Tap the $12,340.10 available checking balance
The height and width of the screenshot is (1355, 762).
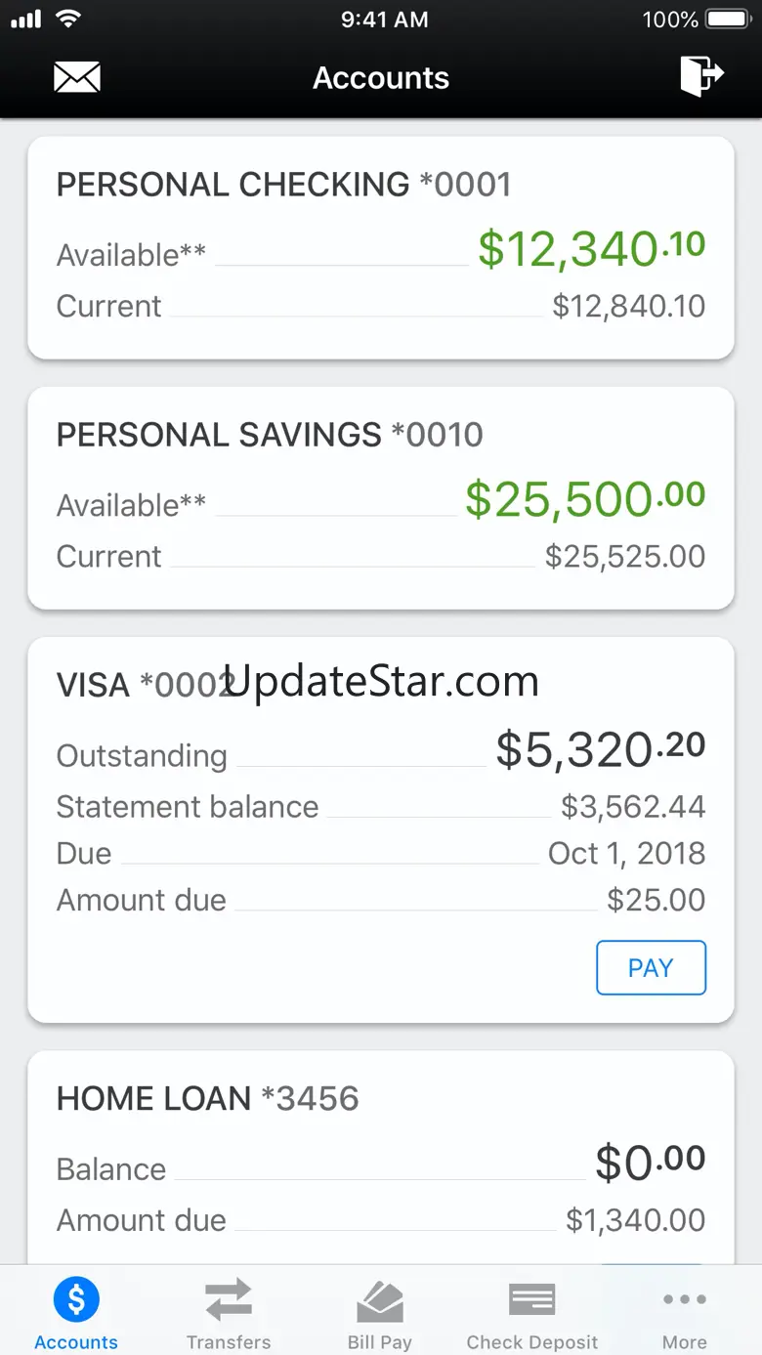click(591, 249)
